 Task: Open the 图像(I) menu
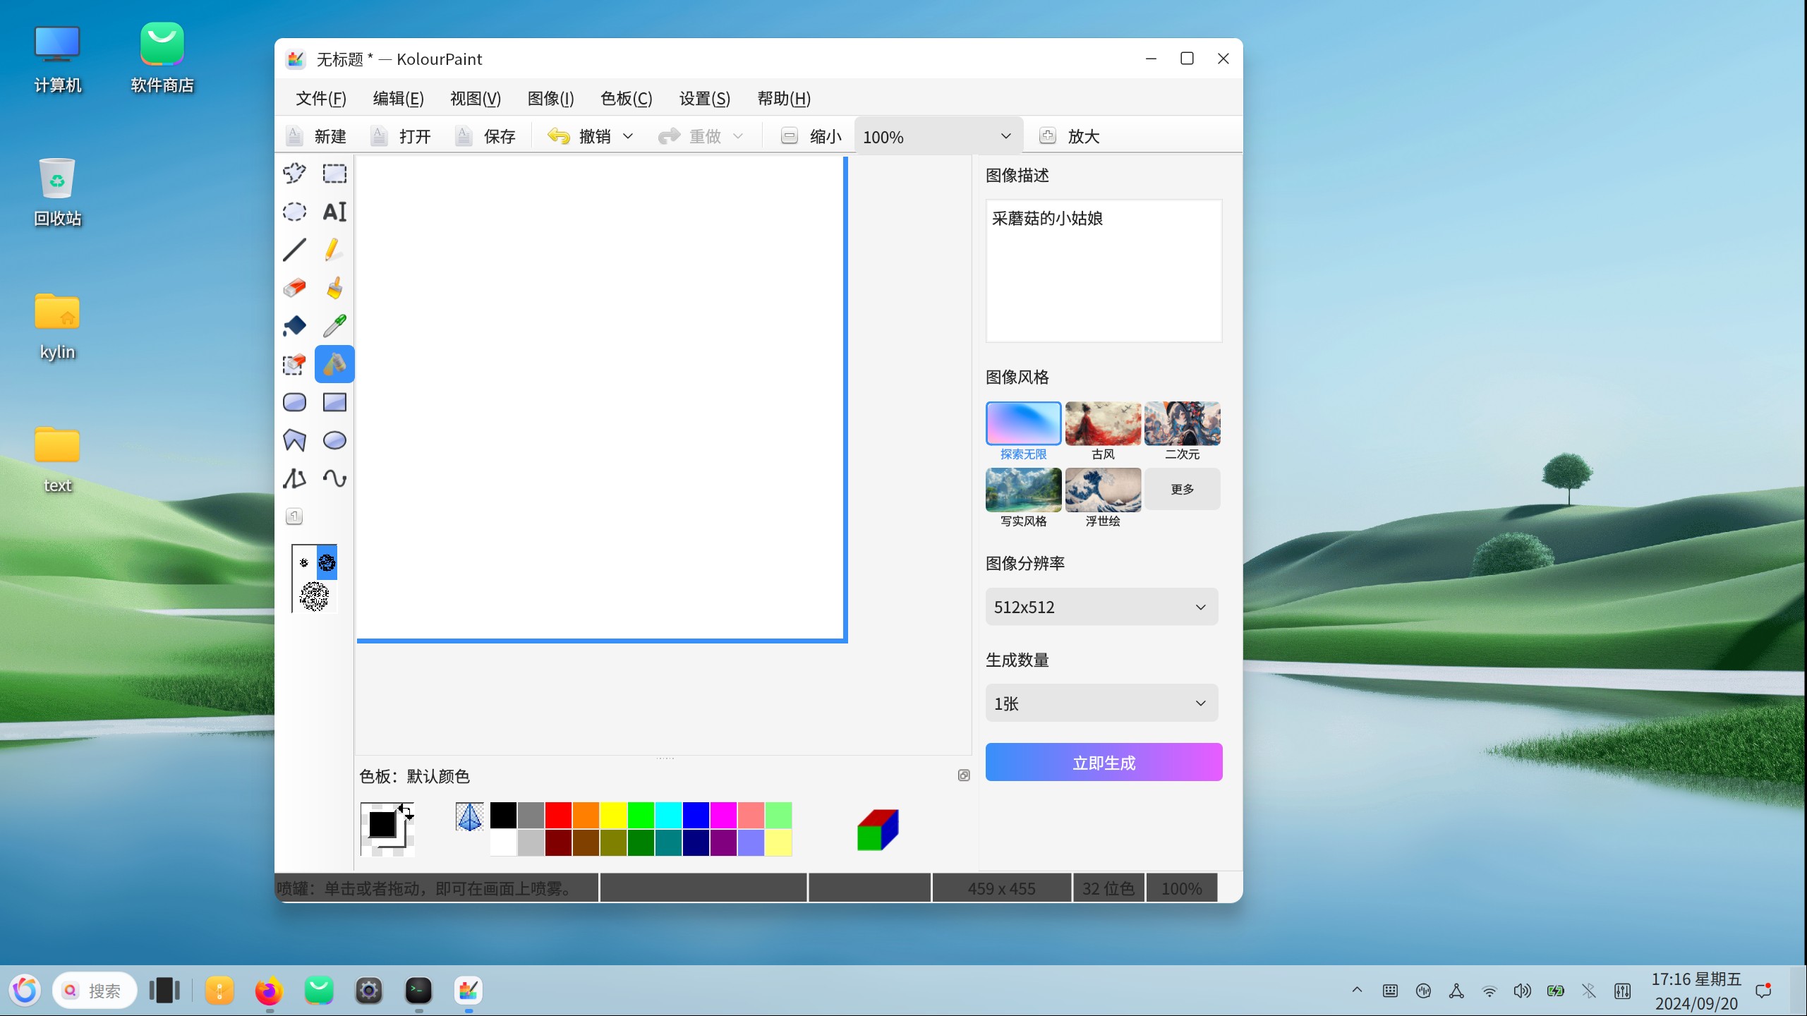pos(551,99)
